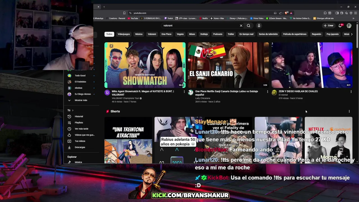Screen dimensions: 359x202
Task: Open liked videos entry in sidebar
Action: click(x=84, y=135)
